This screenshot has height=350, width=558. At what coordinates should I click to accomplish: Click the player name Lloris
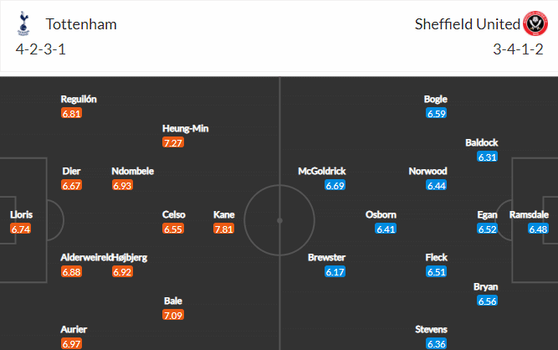tap(21, 214)
